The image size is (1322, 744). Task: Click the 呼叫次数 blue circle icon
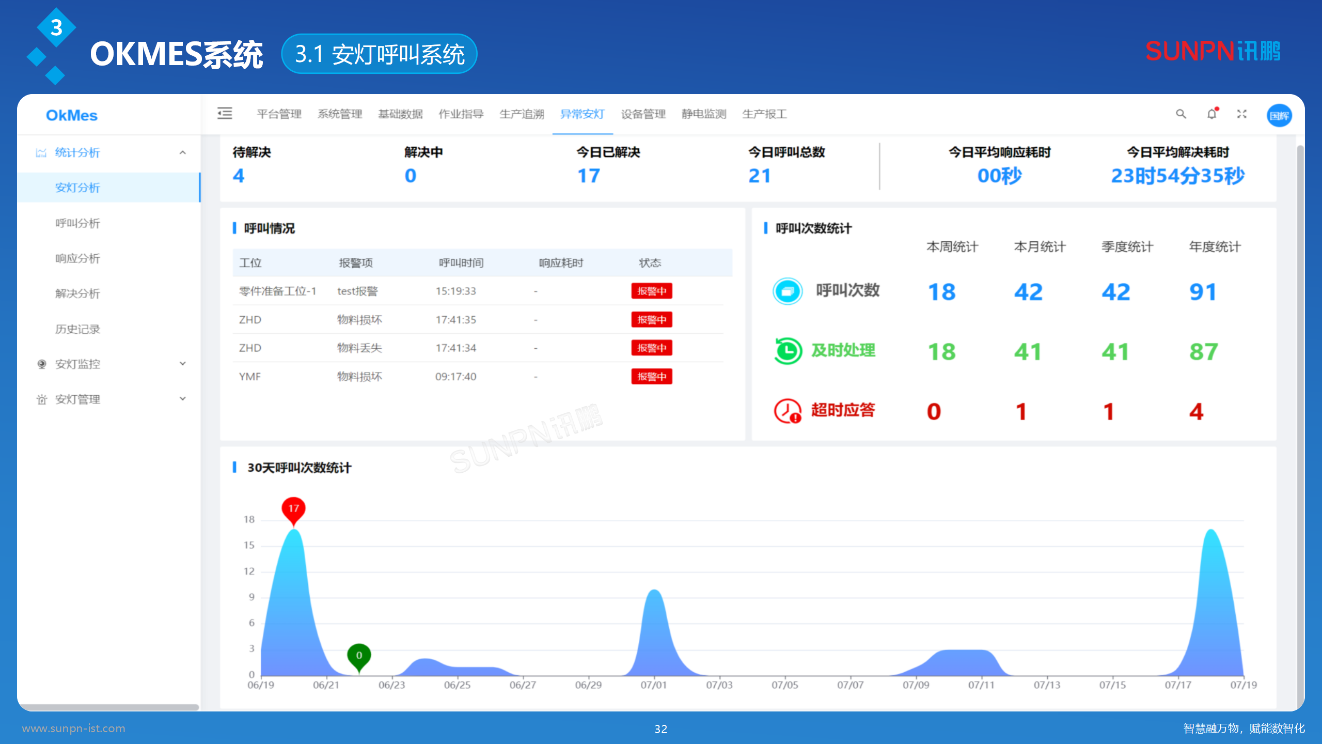coord(788,291)
